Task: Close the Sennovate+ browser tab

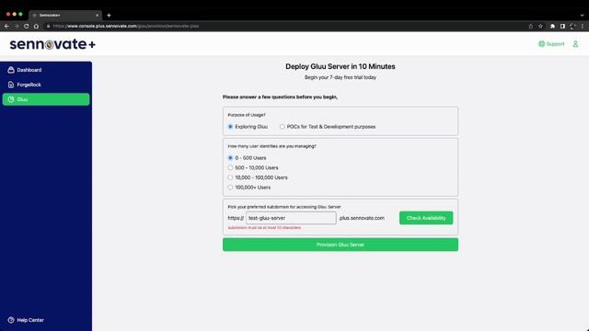Action: 97,16
